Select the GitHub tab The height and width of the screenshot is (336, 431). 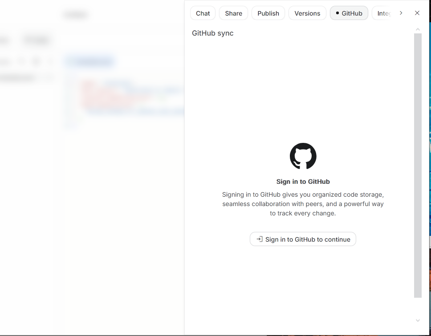349,13
